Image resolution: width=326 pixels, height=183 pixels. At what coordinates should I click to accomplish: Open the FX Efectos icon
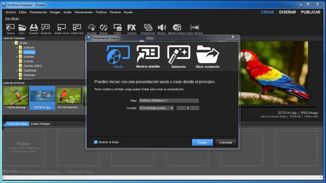tap(131, 29)
